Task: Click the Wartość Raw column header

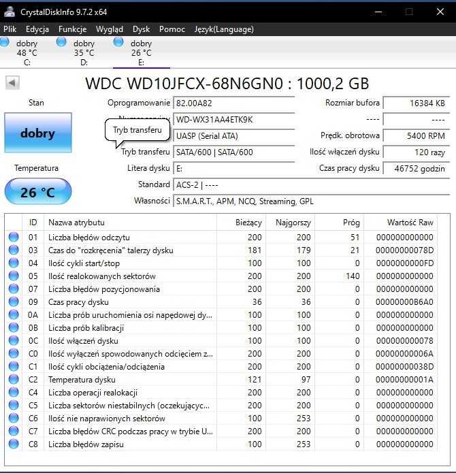Action: [400, 223]
